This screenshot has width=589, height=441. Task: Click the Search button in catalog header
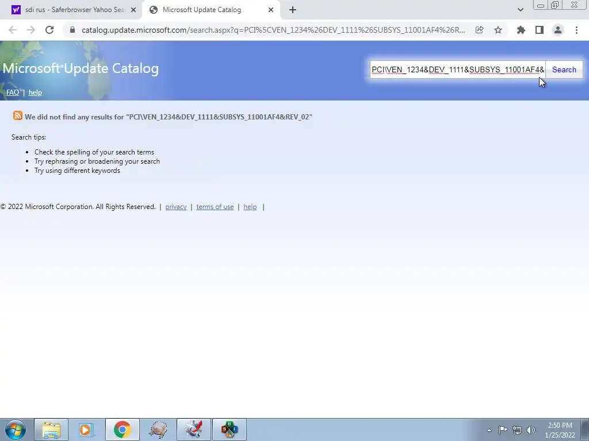564,69
